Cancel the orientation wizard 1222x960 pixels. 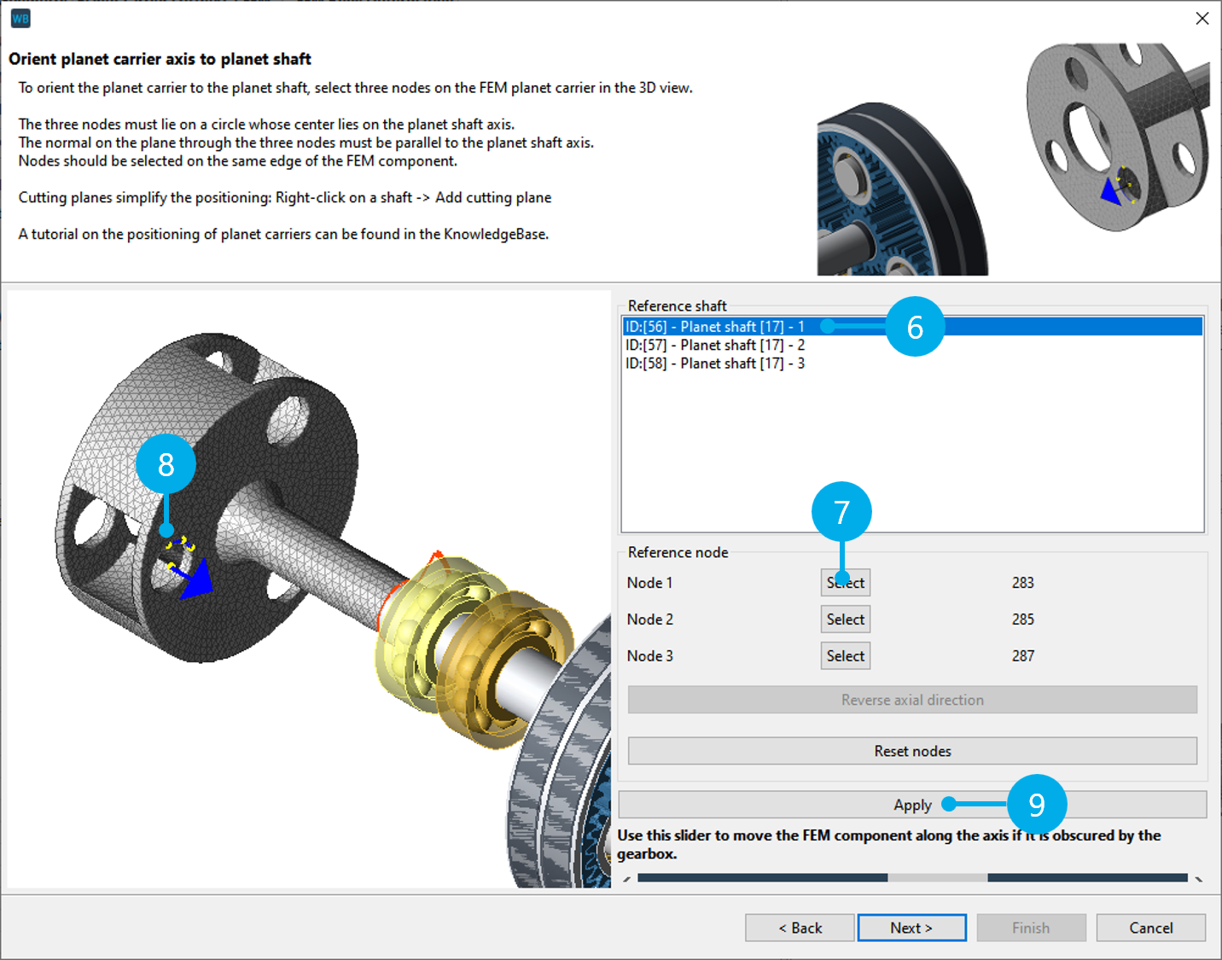1150,928
